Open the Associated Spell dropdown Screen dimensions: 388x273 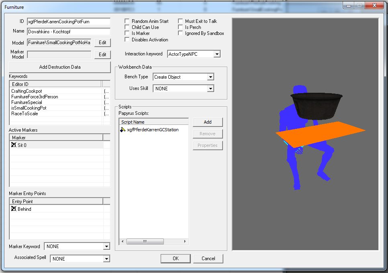106,259
